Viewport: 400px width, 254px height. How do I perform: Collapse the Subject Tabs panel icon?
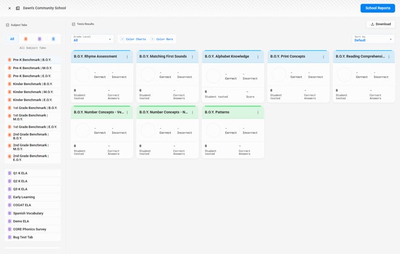7,25
